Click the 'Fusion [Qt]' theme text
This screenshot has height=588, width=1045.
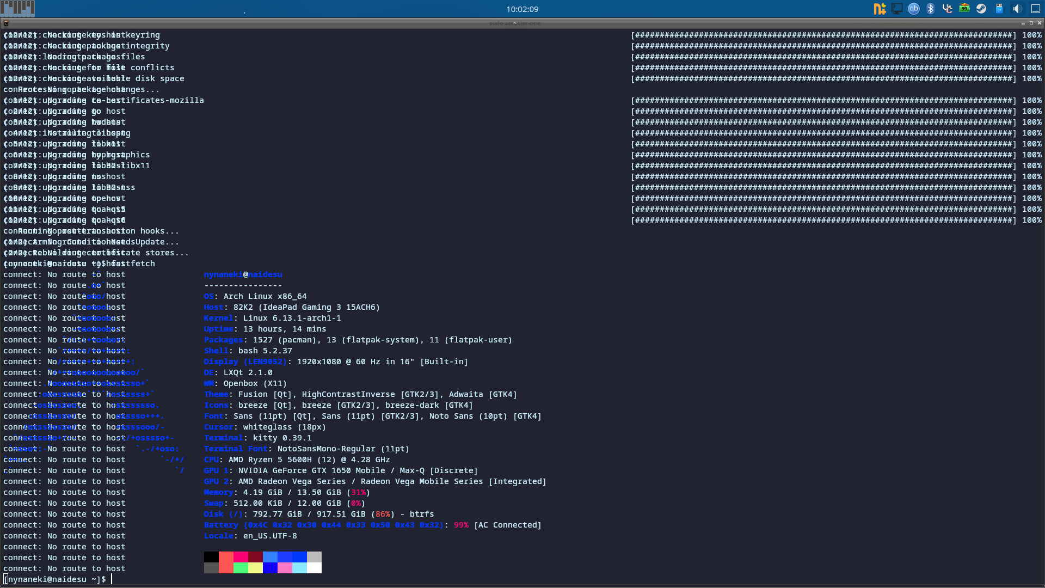[x=265, y=394]
